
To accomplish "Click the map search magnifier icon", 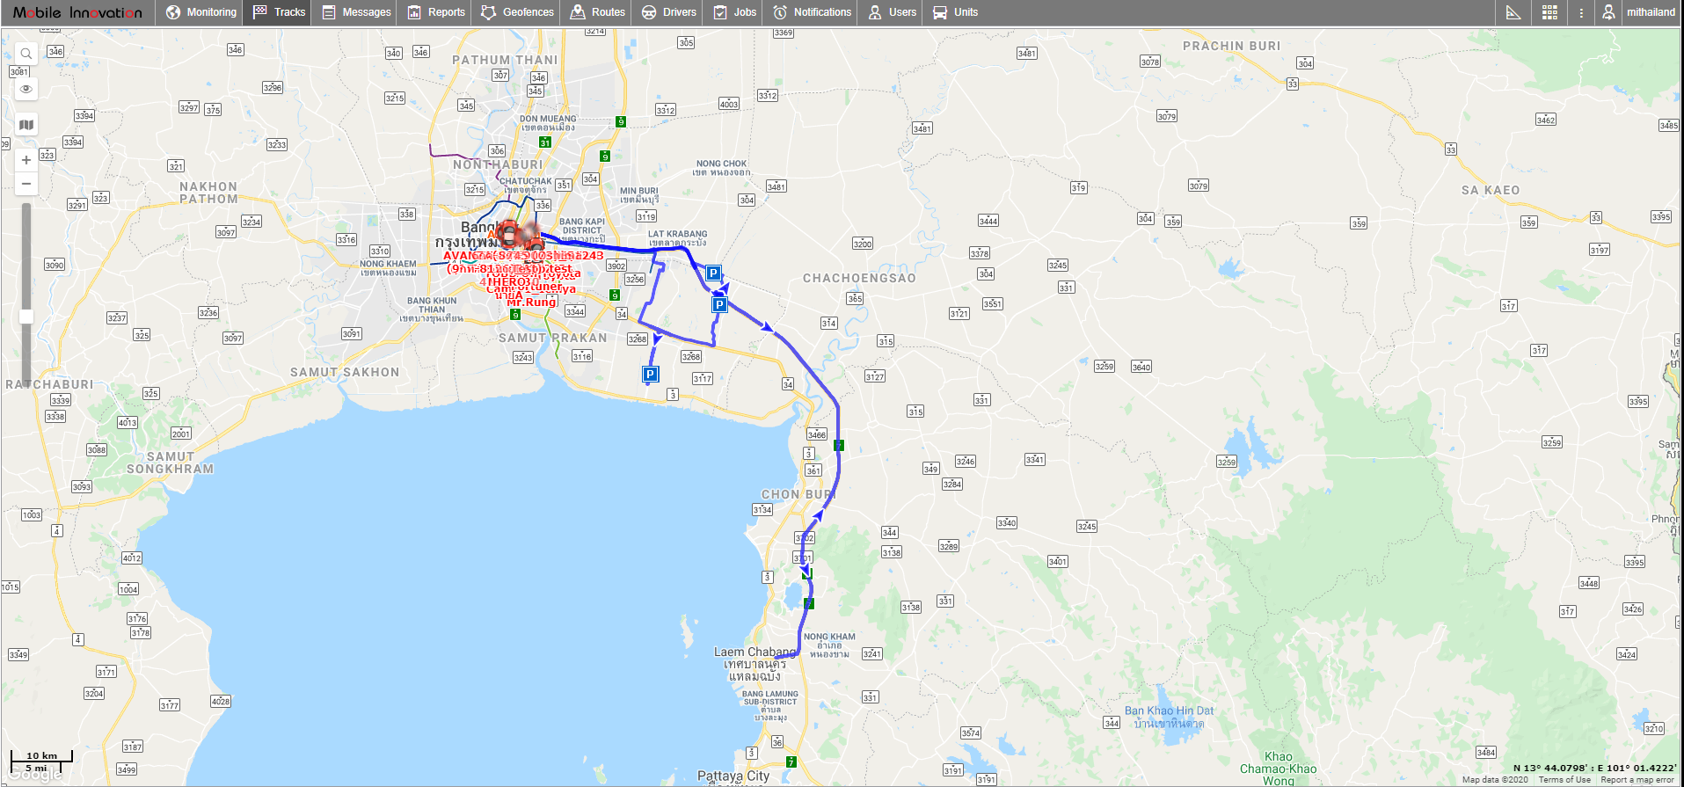I will (26, 54).
